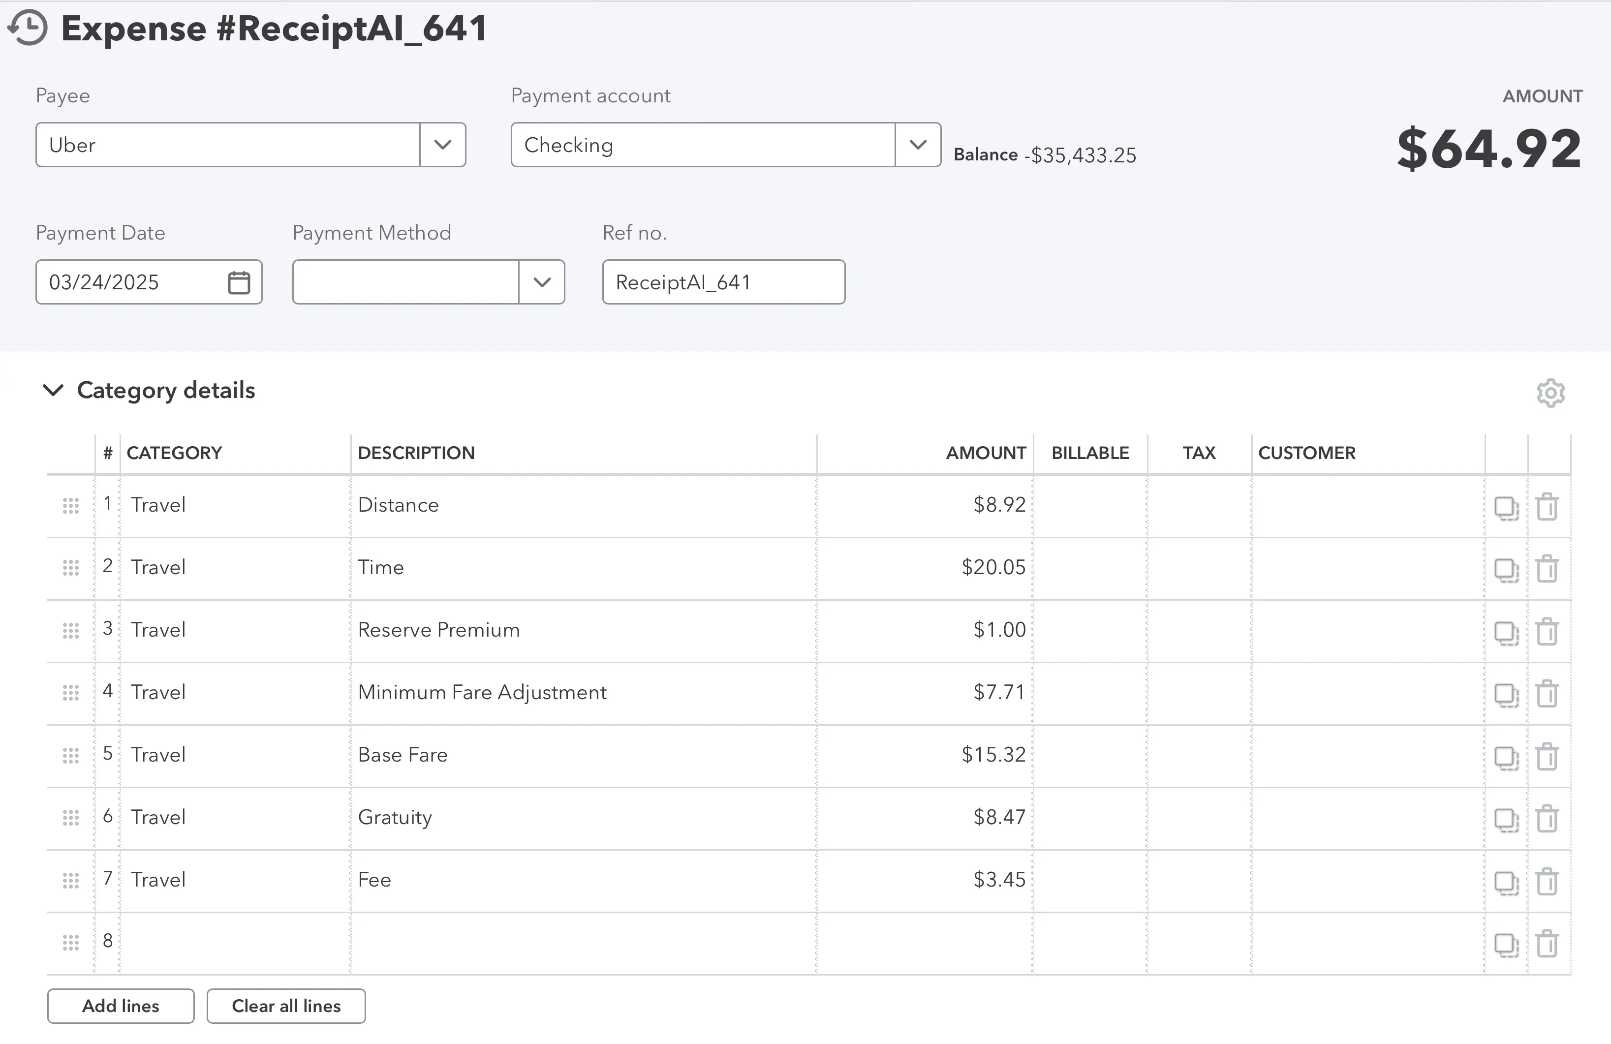Screen dimensions: 1611x1044
Task: Click the Checking payment account field
Action: coord(703,145)
